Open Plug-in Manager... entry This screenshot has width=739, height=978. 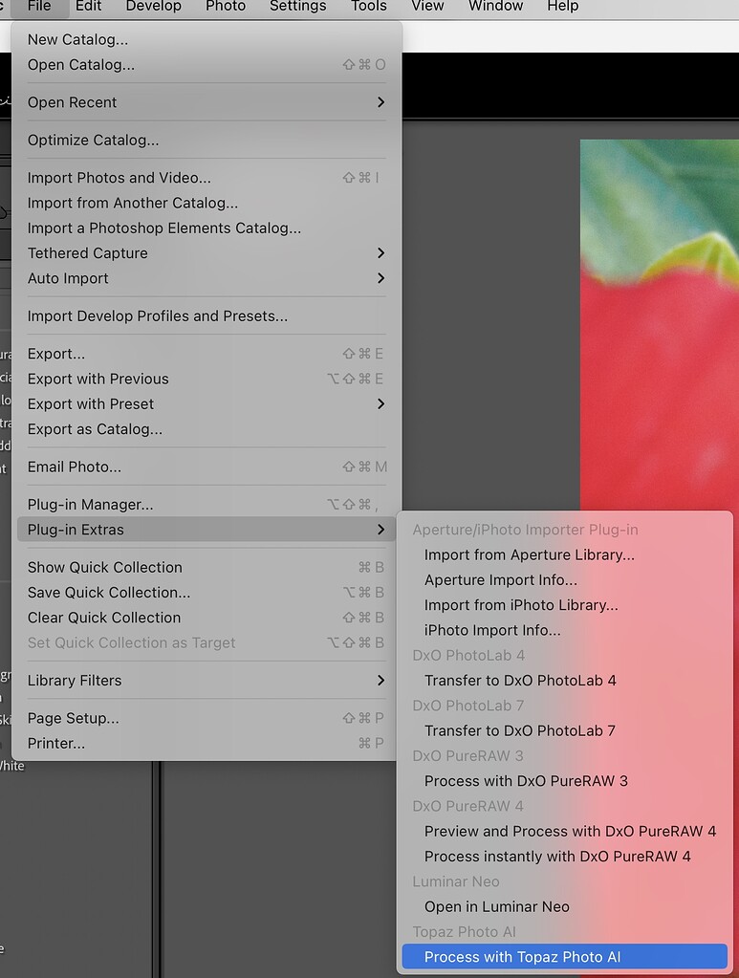point(91,505)
